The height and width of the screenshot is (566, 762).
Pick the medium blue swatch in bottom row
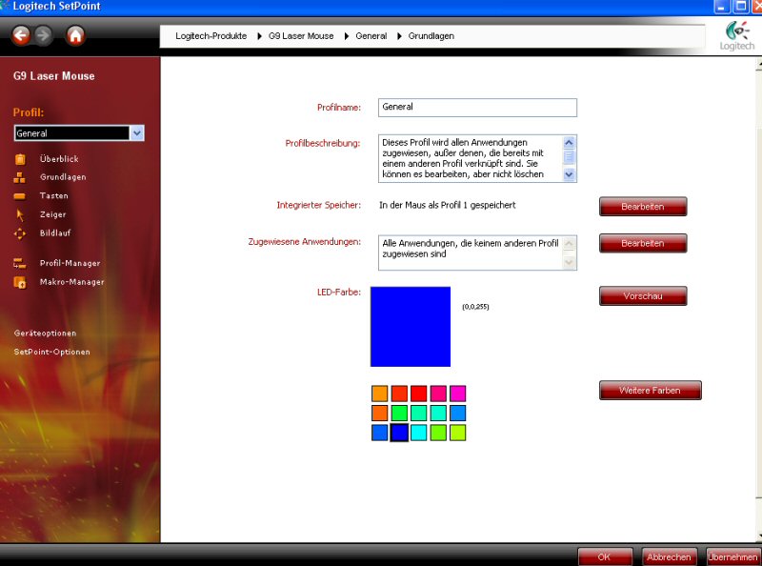pos(379,433)
